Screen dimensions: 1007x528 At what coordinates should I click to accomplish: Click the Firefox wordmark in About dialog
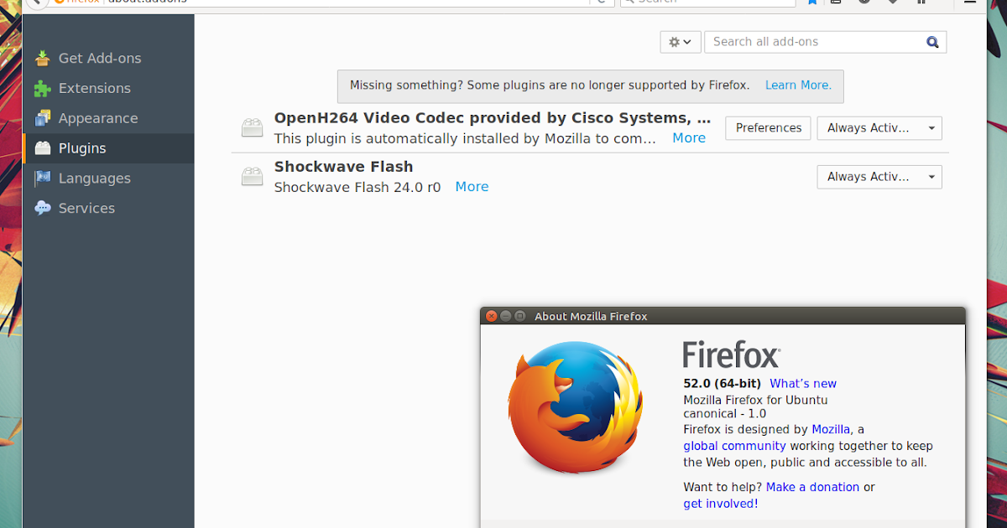[731, 354]
